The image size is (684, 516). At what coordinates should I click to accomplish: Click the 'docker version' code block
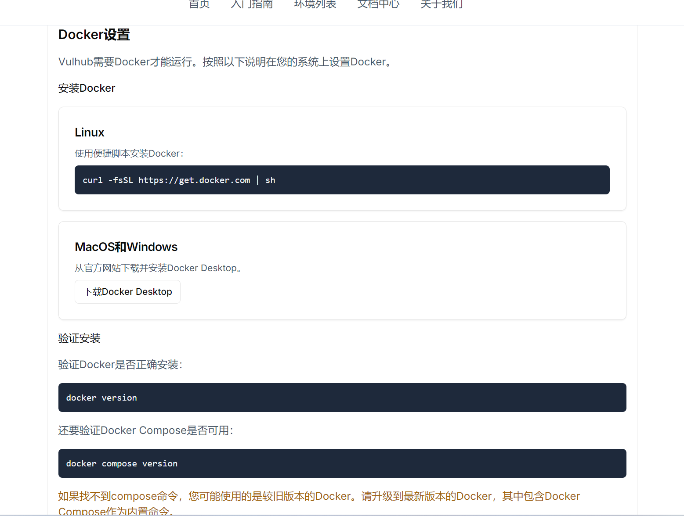pos(342,398)
